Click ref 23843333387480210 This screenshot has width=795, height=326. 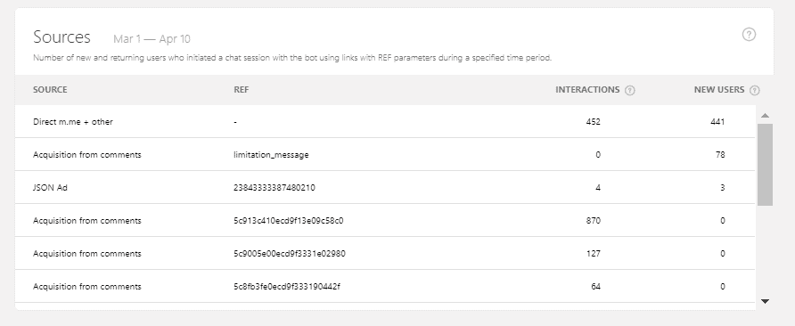(x=275, y=188)
